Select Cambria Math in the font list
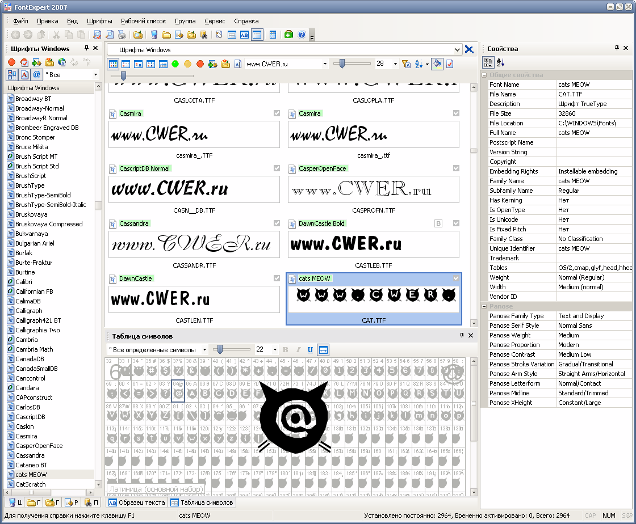The height and width of the screenshot is (524, 636). click(34, 349)
